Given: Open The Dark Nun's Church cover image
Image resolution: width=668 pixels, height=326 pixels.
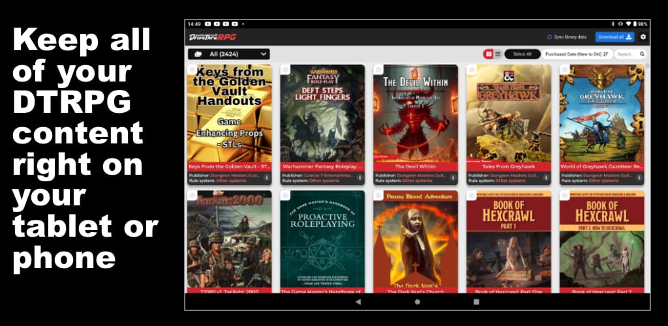Looking at the screenshot, I should [x=416, y=239].
